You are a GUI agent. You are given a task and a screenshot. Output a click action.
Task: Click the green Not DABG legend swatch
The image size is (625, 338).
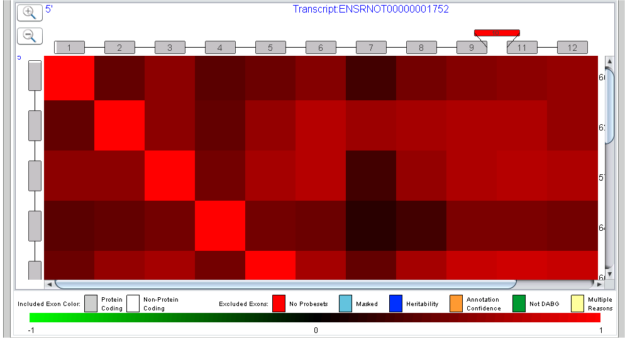(519, 304)
